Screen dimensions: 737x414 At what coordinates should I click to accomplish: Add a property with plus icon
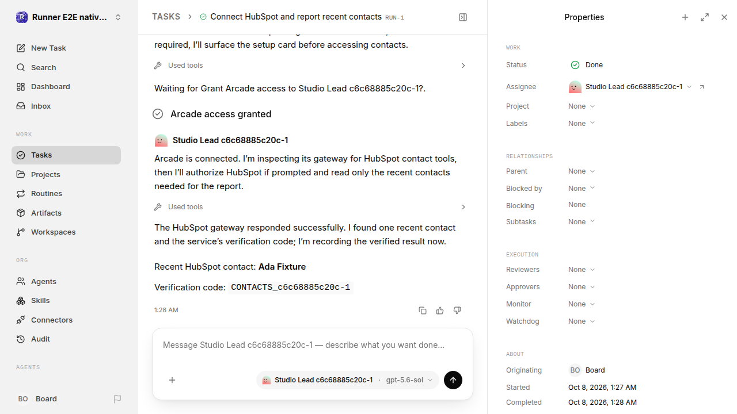point(685,17)
